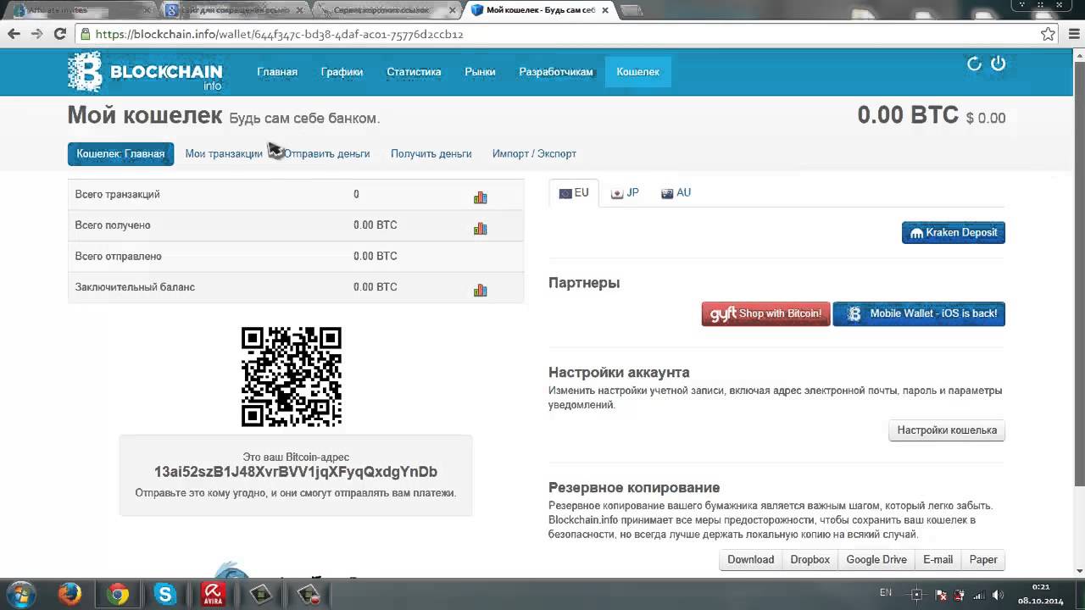Switch to Мои транзакции tab
The width and height of the screenshot is (1085, 610).
click(x=224, y=153)
